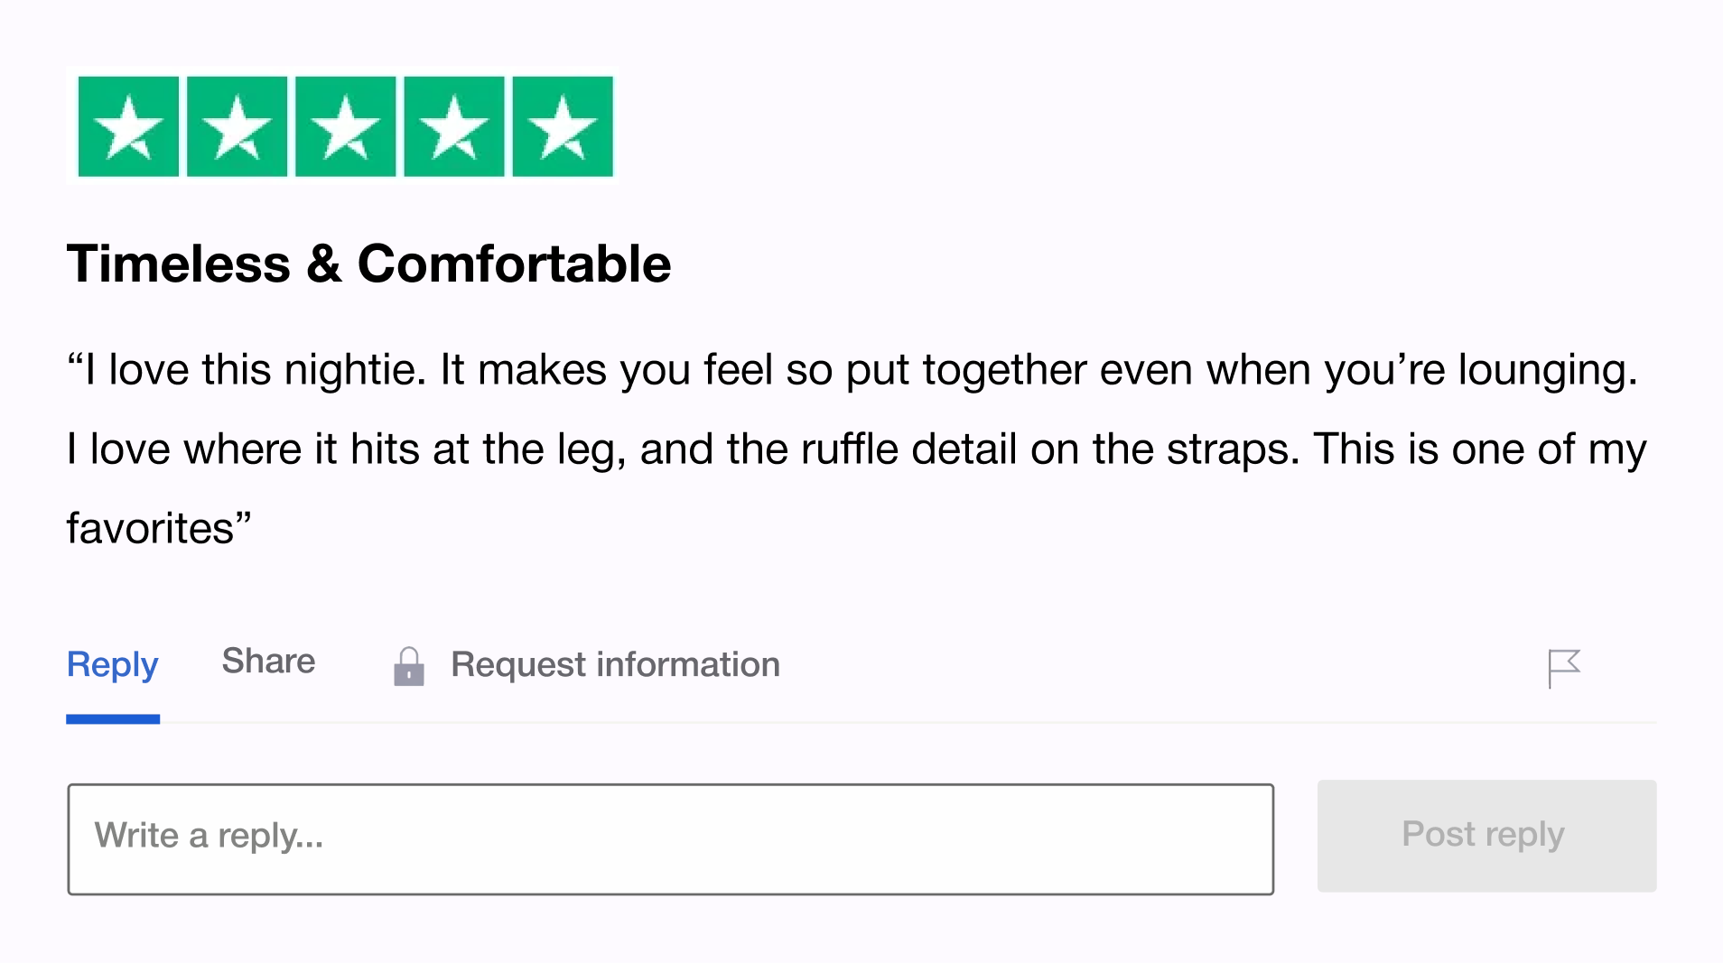Image resolution: width=1723 pixels, height=963 pixels.
Task: Click the third green rating star
Action: (x=346, y=126)
